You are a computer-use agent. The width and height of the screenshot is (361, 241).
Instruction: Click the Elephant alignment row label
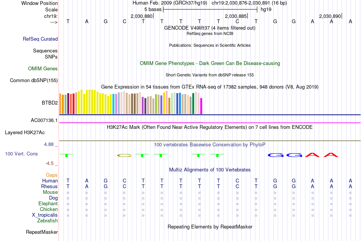point(48,203)
